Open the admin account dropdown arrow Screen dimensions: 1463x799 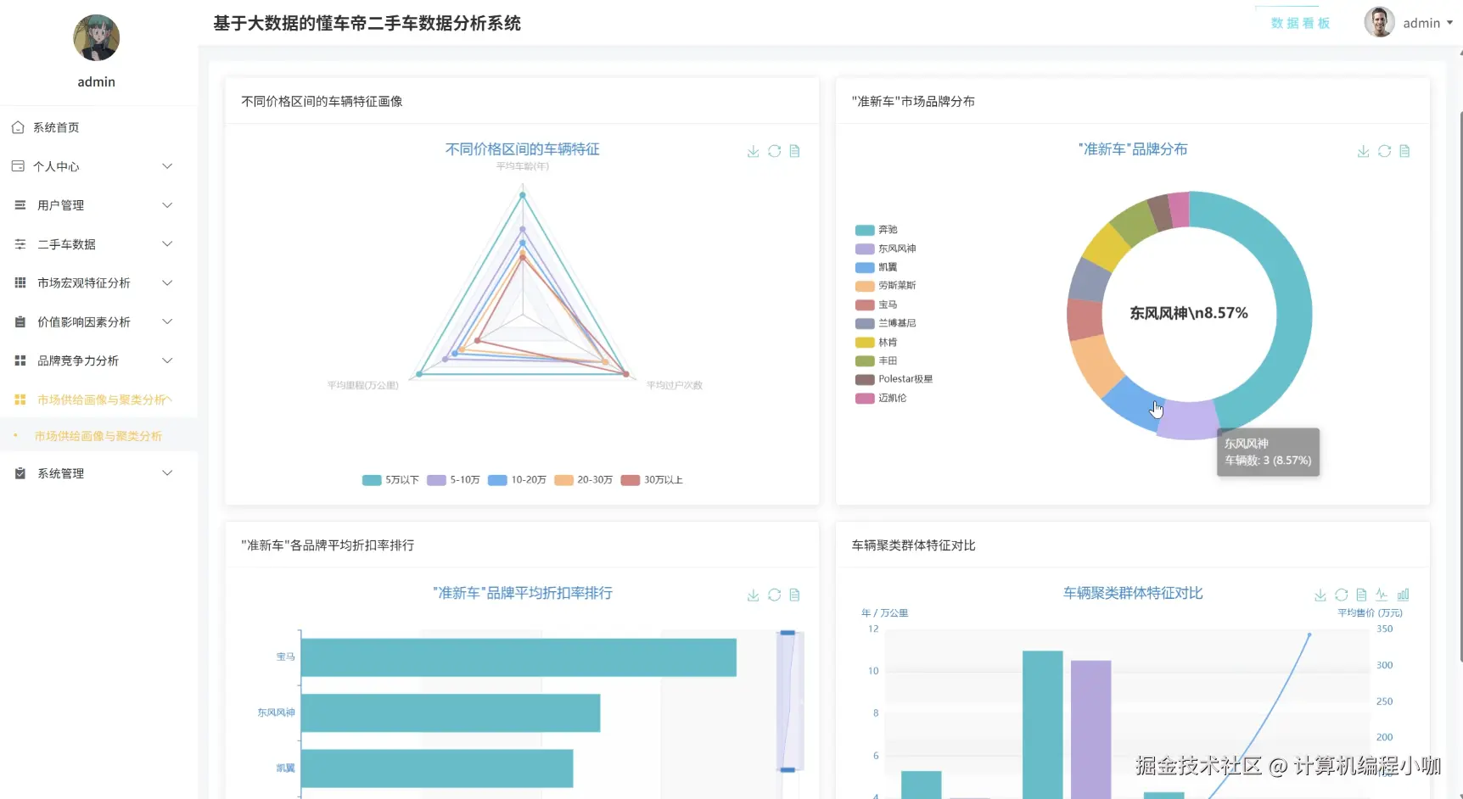[1449, 23]
